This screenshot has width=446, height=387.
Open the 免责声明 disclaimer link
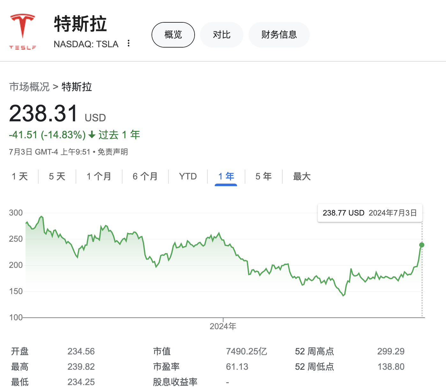tap(113, 152)
